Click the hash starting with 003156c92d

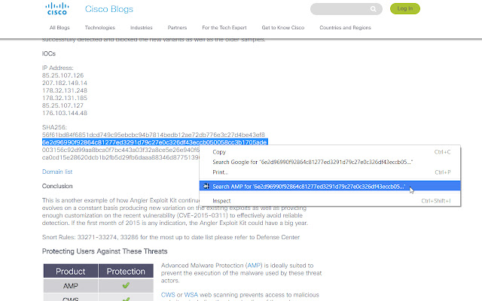120,150
